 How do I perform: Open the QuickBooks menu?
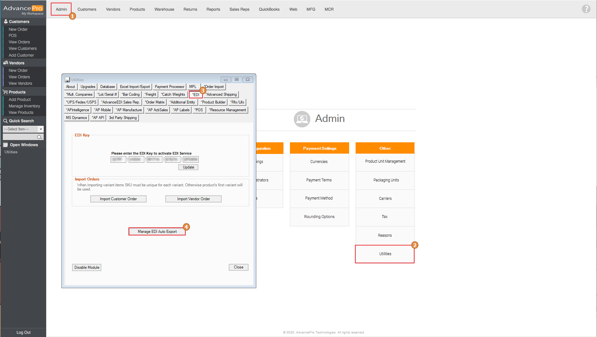269,9
